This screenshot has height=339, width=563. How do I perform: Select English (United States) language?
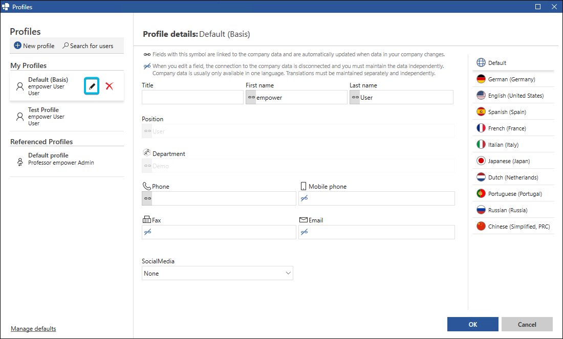click(513, 96)
